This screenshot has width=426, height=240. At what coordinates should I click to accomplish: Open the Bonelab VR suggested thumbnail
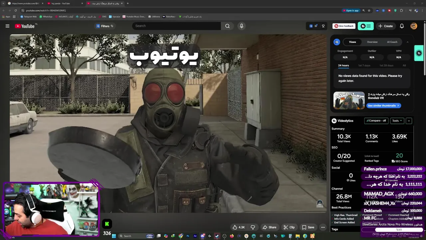pyautogui.click(x=349, y=100)
